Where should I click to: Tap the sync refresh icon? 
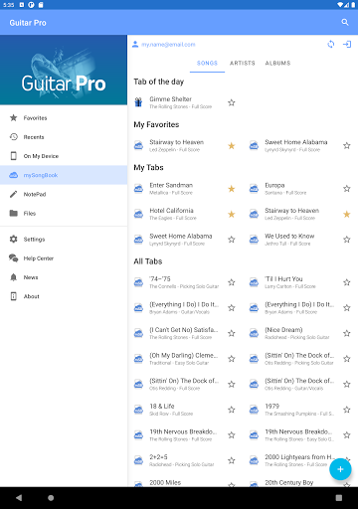331,44
